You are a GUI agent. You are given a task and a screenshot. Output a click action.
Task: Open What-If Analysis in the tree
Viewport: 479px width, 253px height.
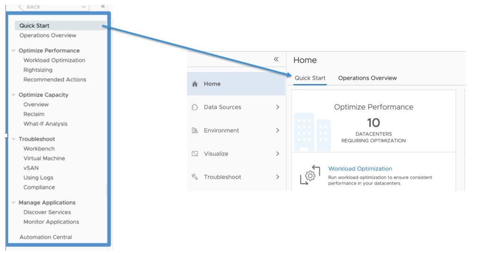(45, 124)
